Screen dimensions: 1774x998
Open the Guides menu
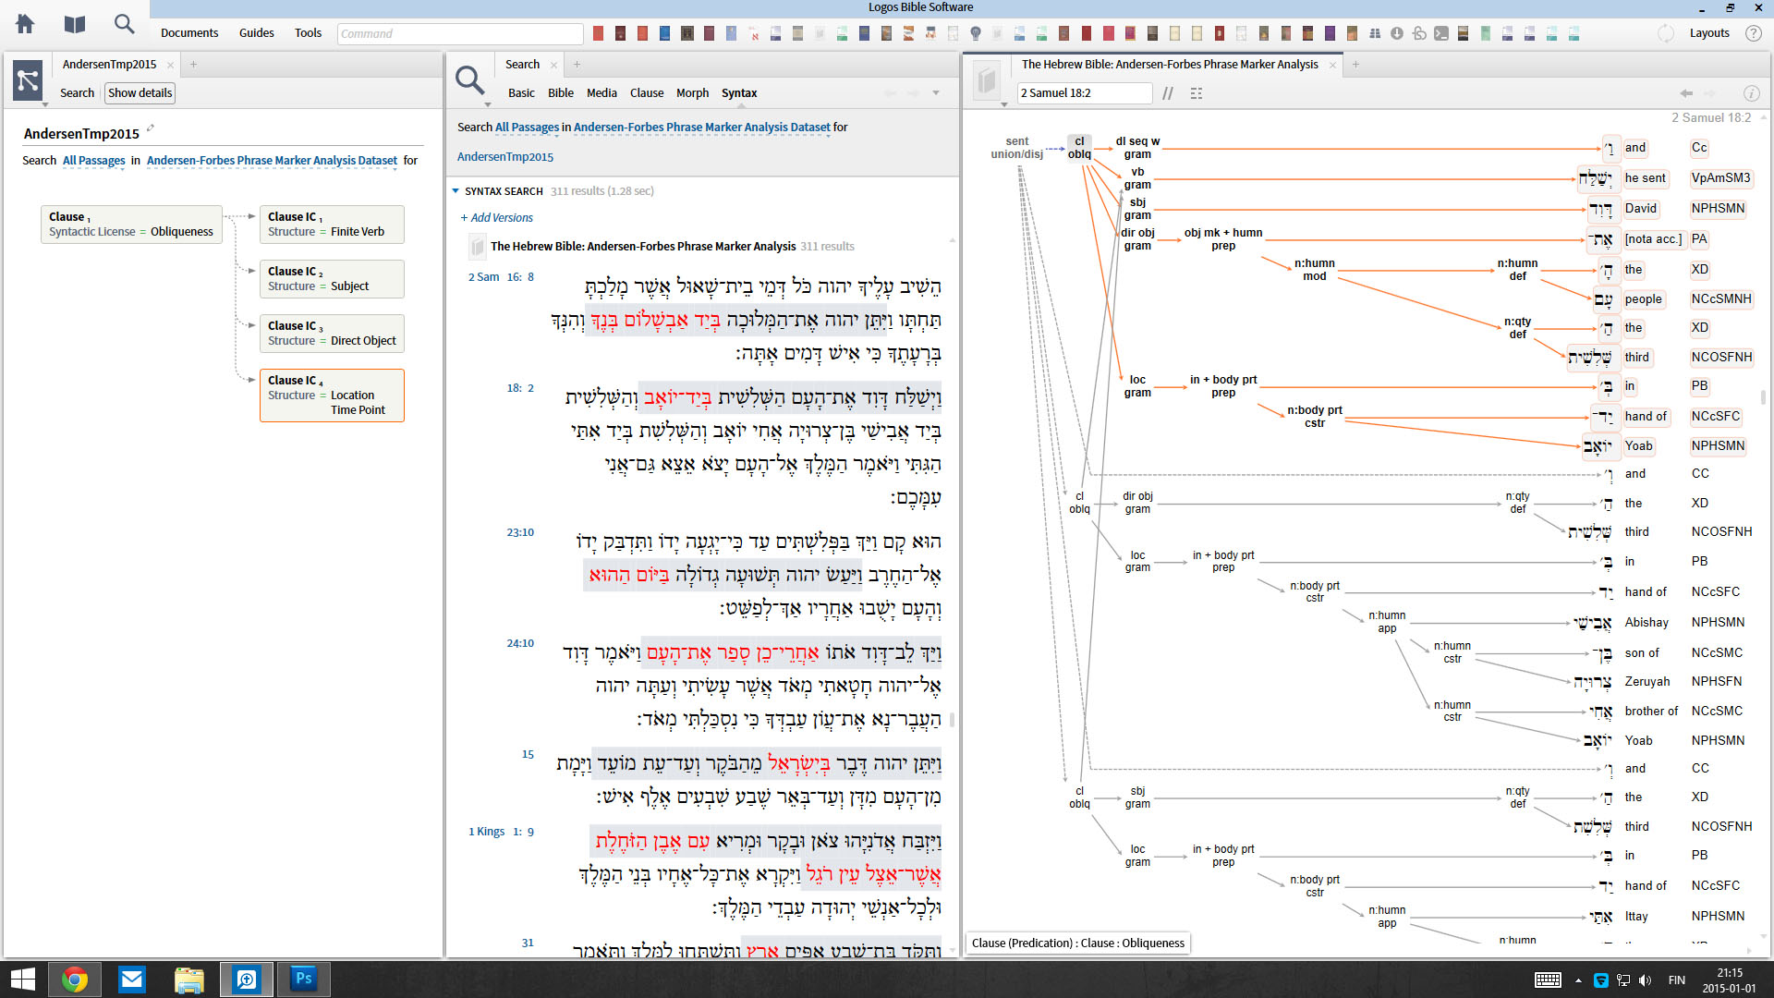click(x=256, y=33)
